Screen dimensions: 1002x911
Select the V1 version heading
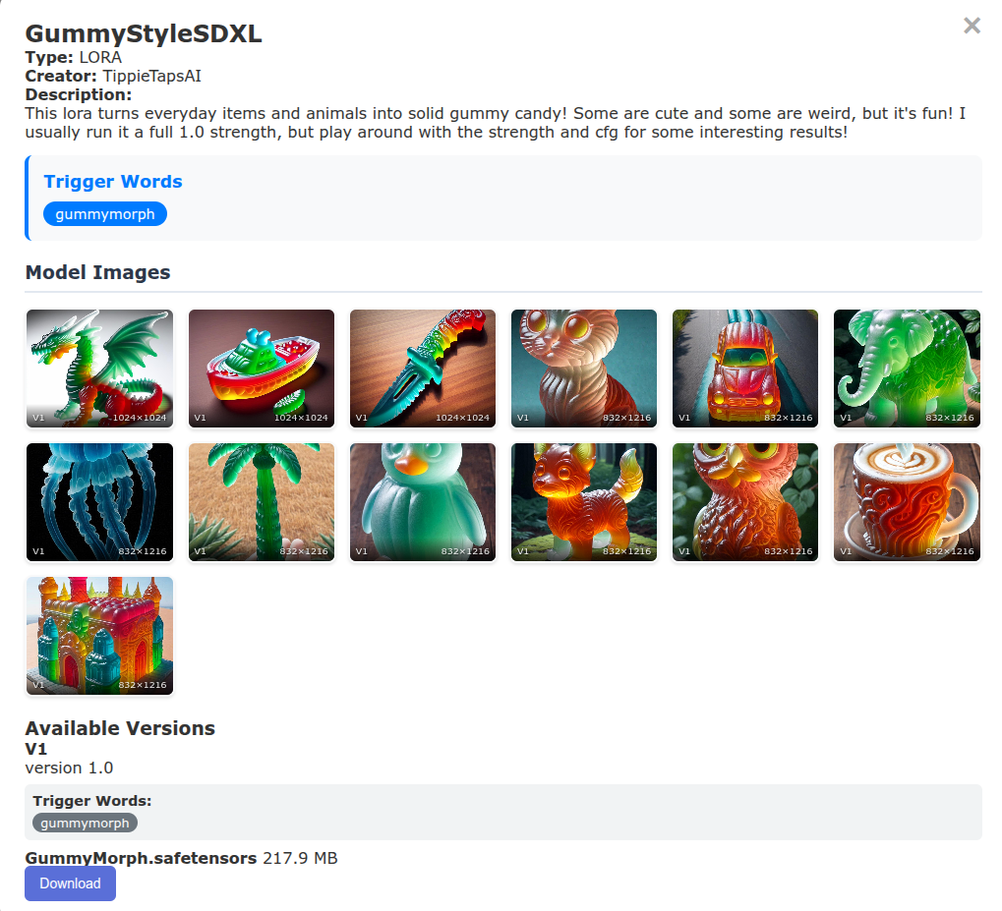(35, 749)
